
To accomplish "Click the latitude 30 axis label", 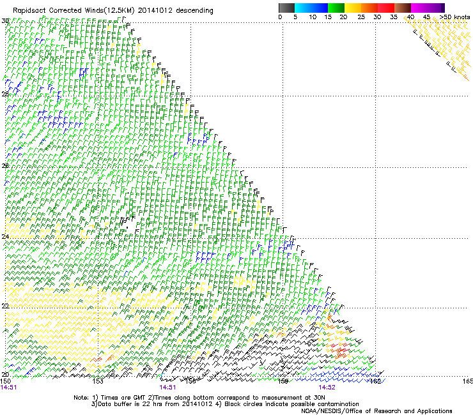I will [5, 21].
